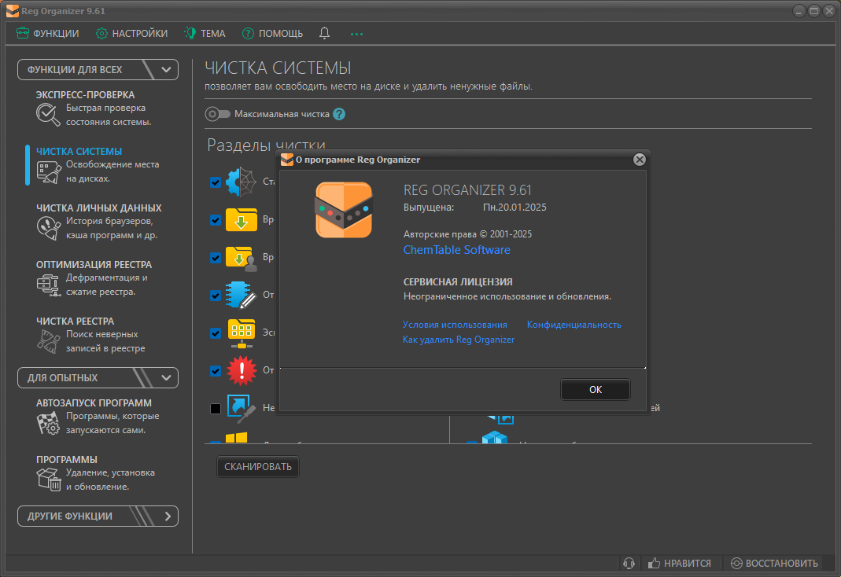This screenshot has height=577, width=841.
Task: Open the Express check magnifier icon
Action: [48, 115]
